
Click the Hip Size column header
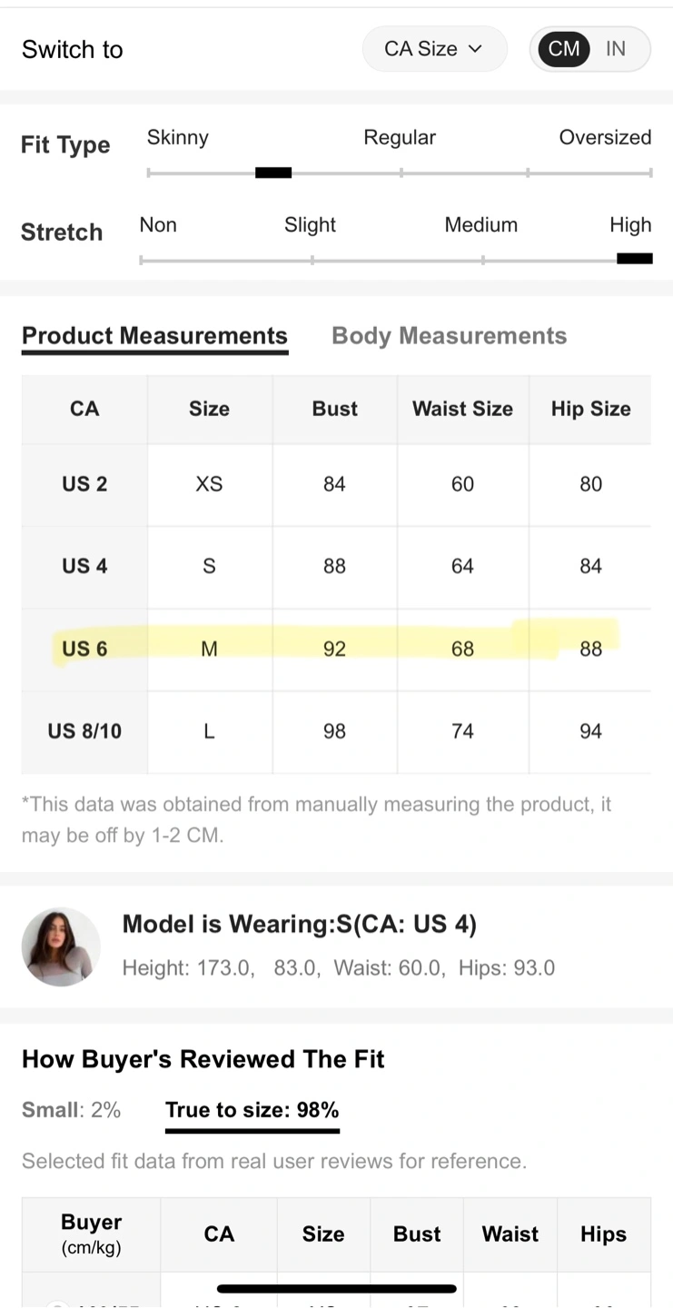click(x=591, y=409)
